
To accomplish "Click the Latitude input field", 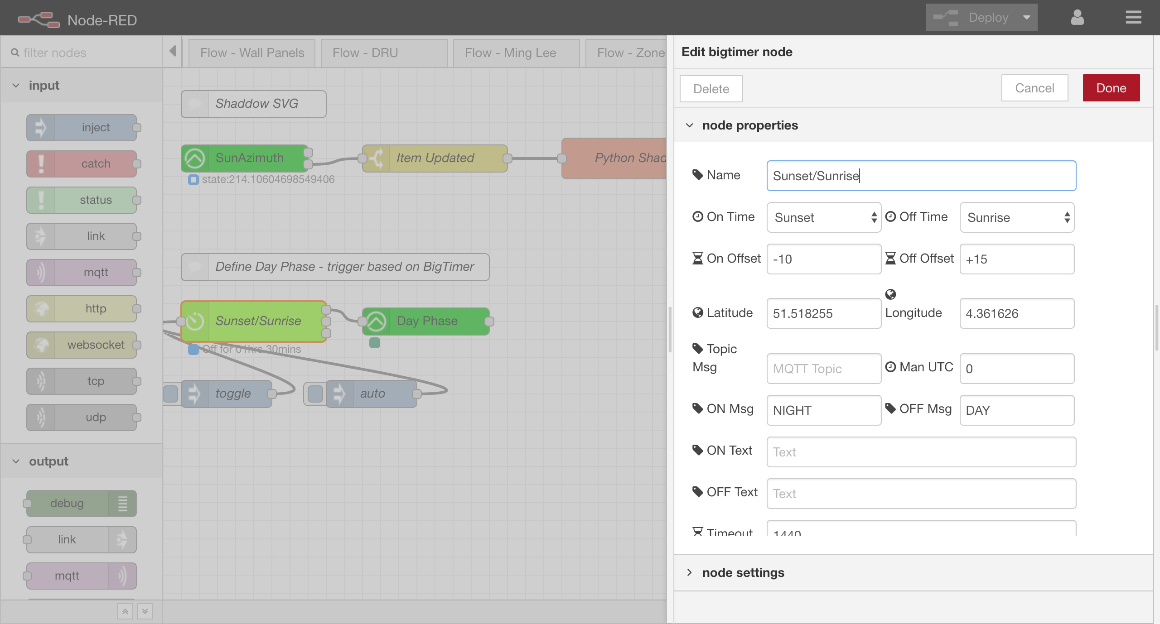I will pos(823,313).
